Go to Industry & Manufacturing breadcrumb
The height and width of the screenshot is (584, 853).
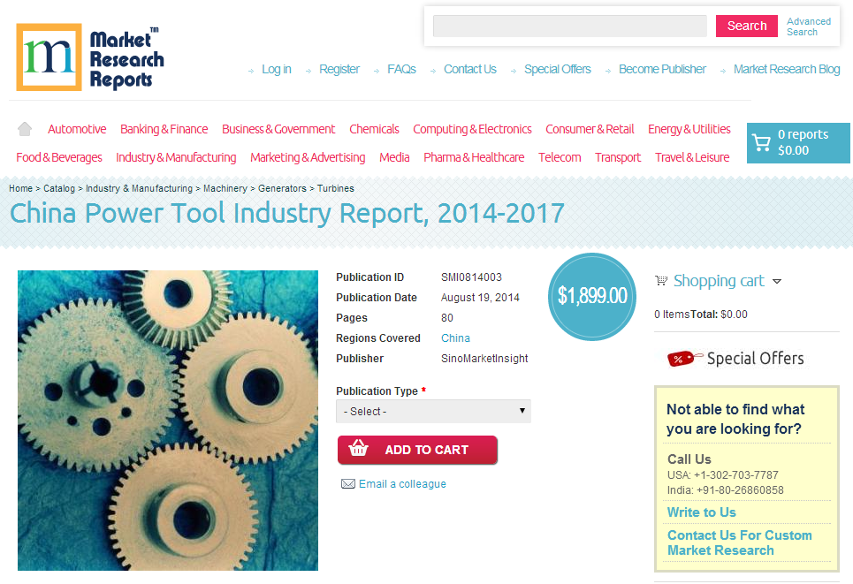click(140, 188)
